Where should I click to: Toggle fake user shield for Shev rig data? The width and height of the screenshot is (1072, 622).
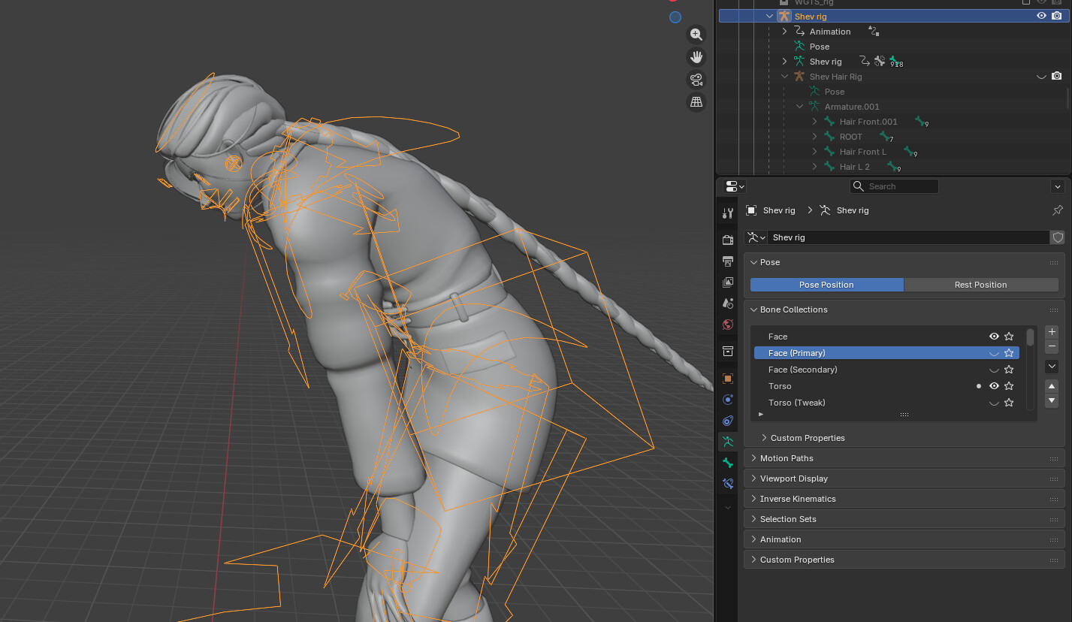pyautogui.click(x=1058, y=237)
